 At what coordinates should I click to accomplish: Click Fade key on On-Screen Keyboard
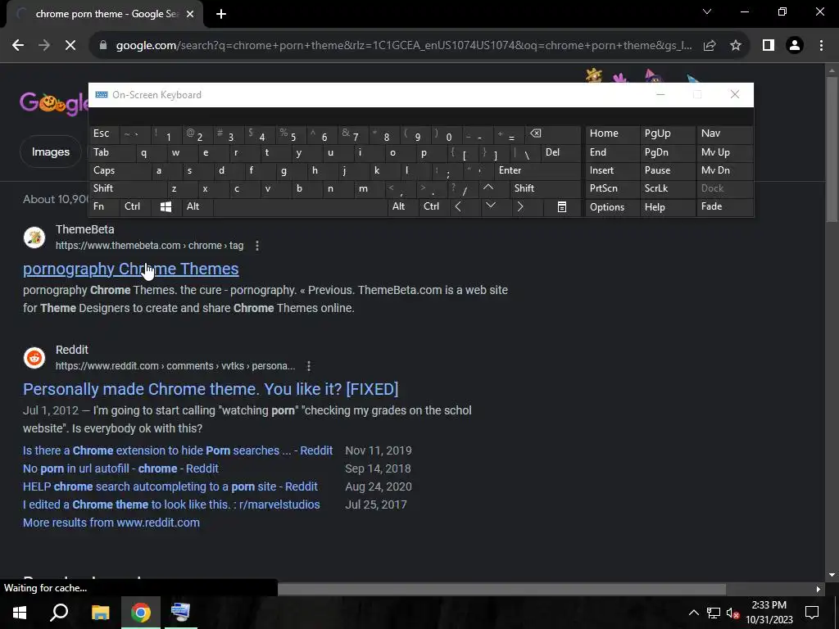(x=724, y=206)
